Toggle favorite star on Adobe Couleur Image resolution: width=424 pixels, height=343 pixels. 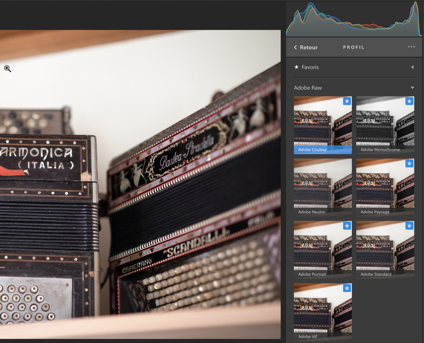(x=347, y=101)
